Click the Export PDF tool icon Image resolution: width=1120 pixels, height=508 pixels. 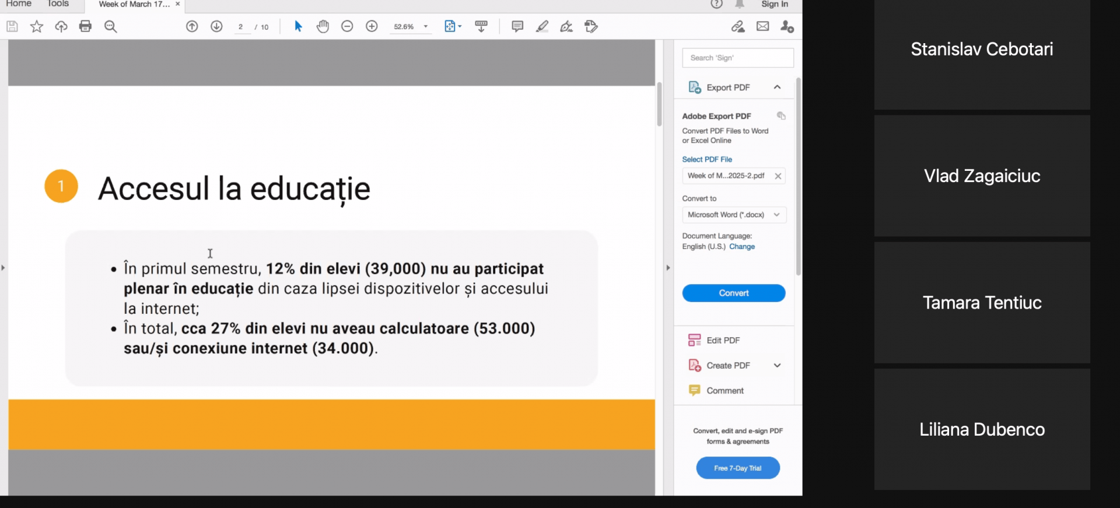pyautogui.click(x=694, y=87)
